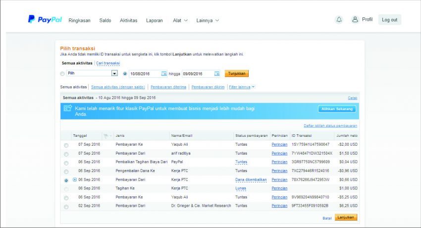Viewport: 421px width, 228px height.
Task: Open the Dana dikembalikan status link
Action: 251,180
